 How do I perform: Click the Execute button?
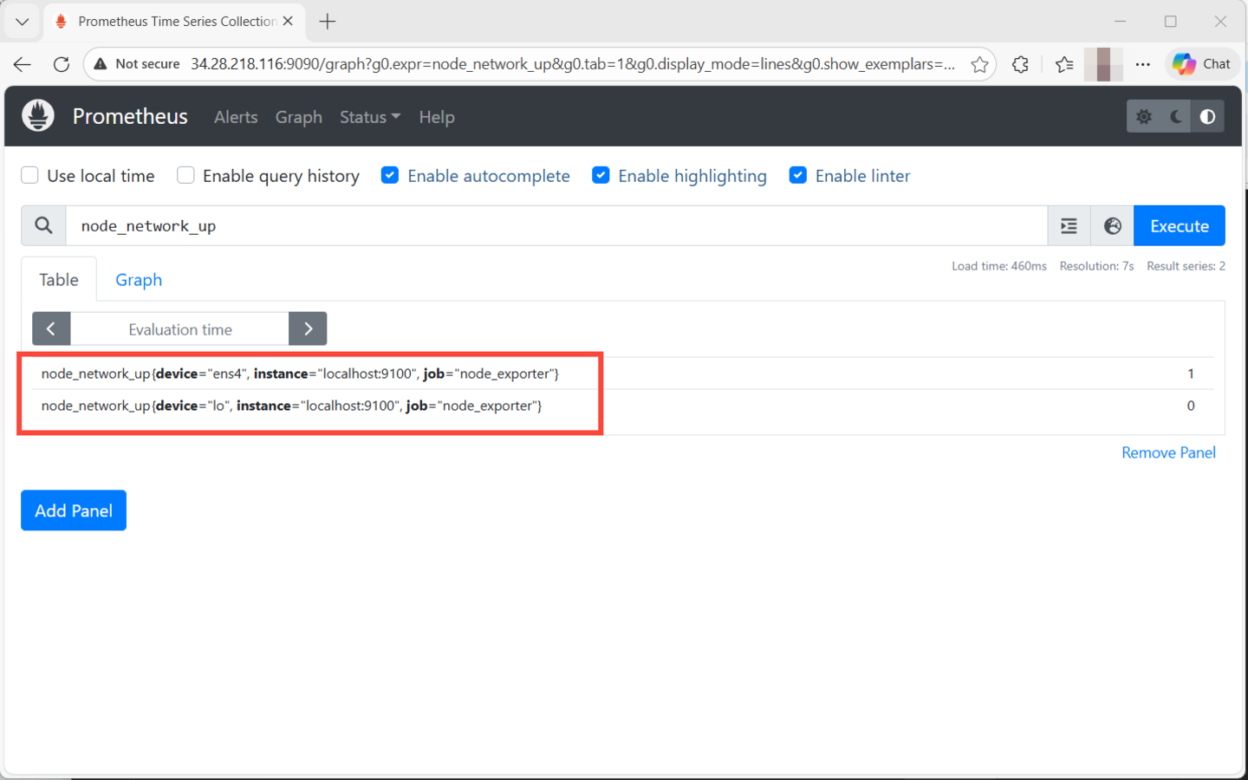[x=1179, y=225]
